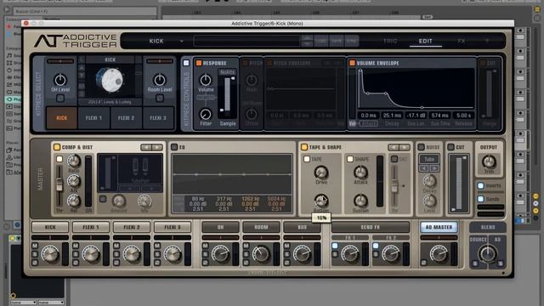Viewport: 544px width, 306px height.
Task: Select the FLEXI 2 kitpiece tab
Action: (126, 118)
